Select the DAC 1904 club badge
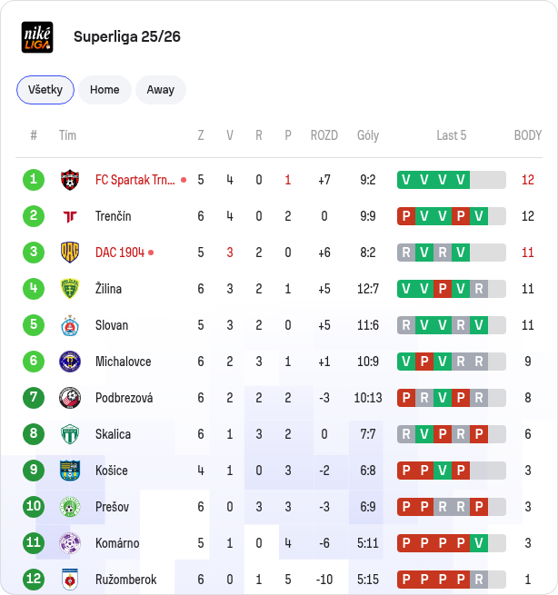The image size is (558, 595). click(x=70, y=253)
